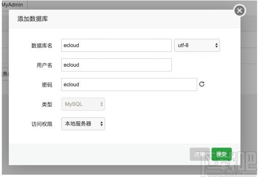Click the 数据库名 input field
258x177 pixels.
click(117, 46)
